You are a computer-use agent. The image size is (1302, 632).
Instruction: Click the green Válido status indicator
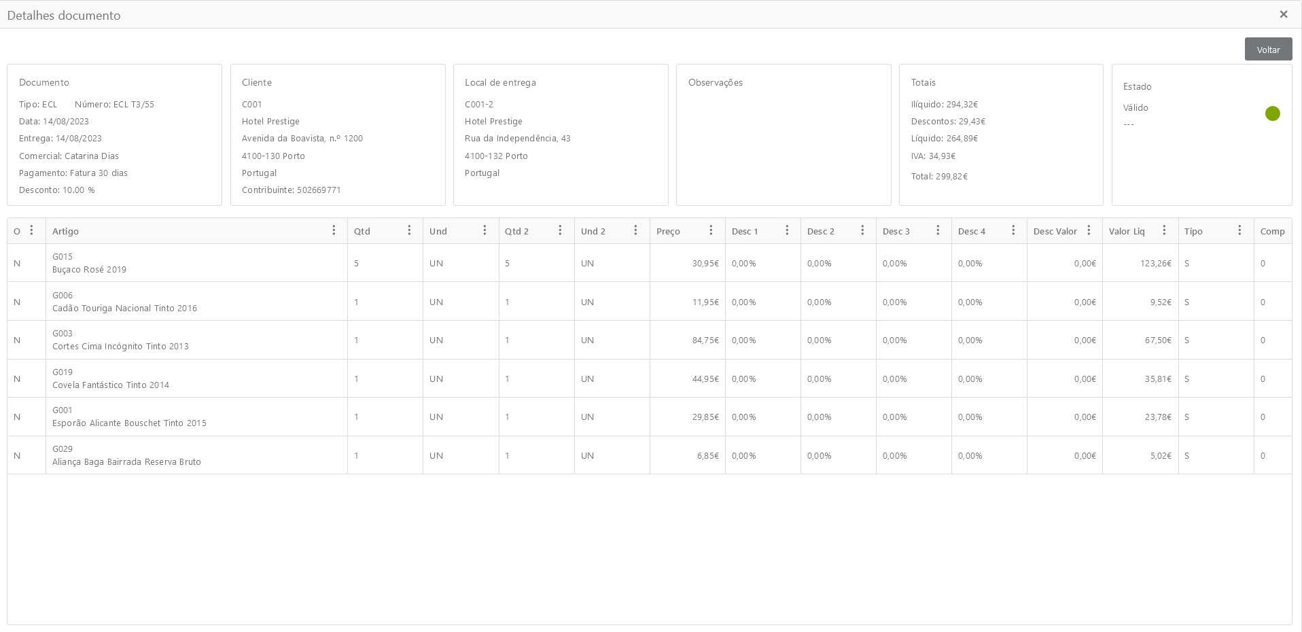1272,113
